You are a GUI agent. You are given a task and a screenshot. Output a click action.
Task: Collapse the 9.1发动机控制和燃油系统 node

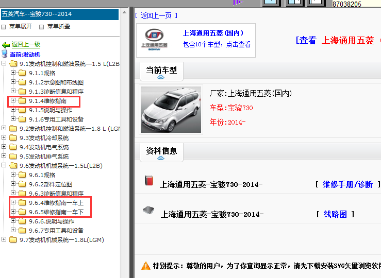[4, 63]
